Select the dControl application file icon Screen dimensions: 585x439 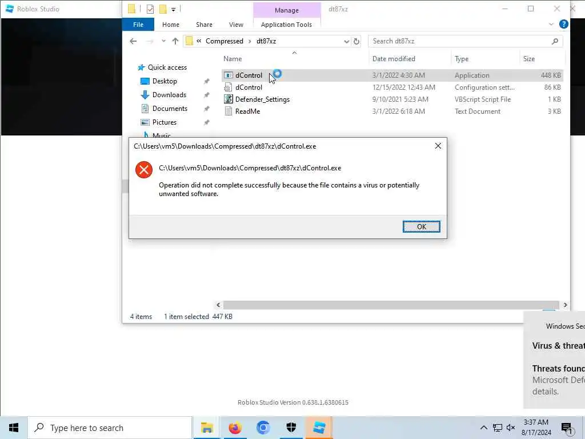click(229, 75)
